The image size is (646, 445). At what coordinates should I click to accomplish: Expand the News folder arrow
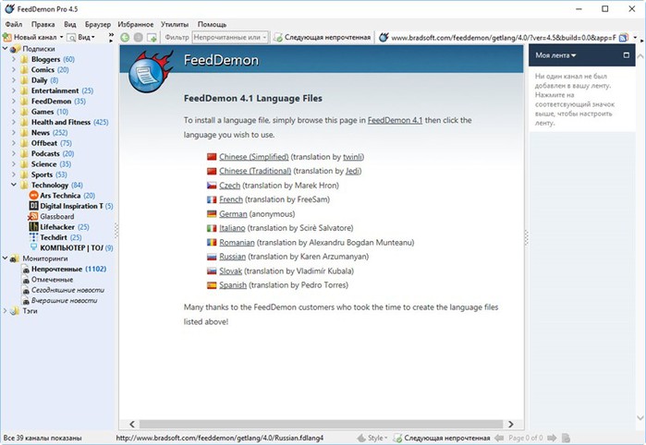(x=14, y=133)
